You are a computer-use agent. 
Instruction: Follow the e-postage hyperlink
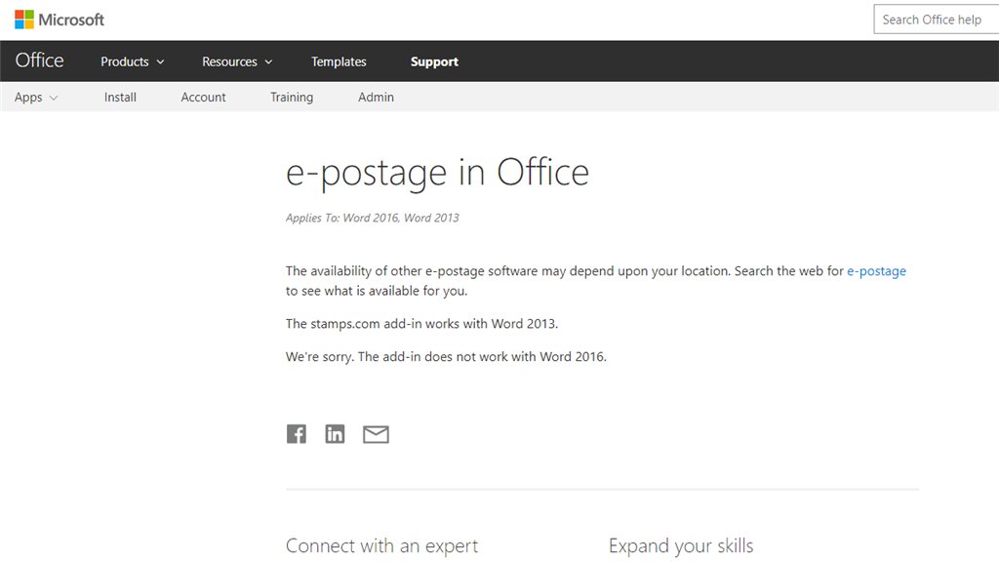[x=877, y=271]
